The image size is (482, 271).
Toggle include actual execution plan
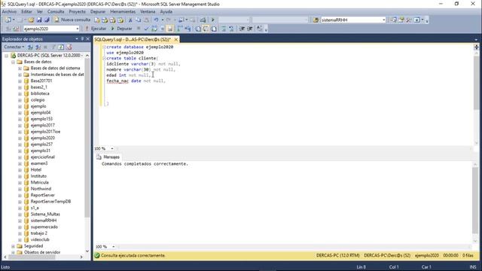click(180, 29)
